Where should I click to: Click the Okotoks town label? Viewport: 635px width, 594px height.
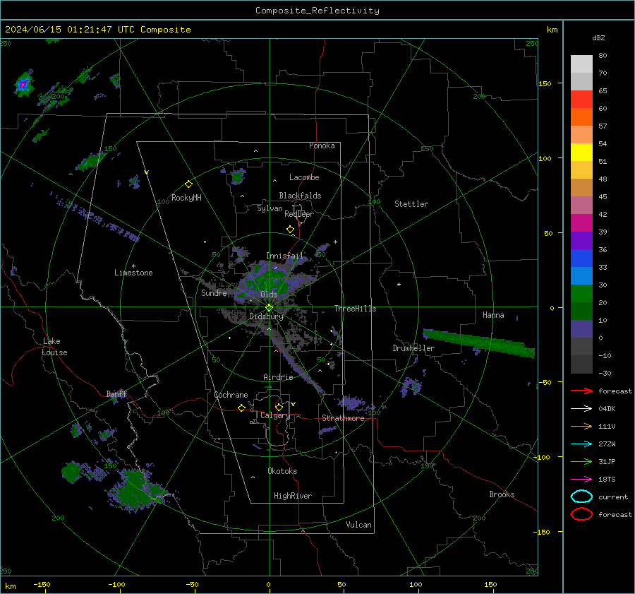tap(282, 471)
